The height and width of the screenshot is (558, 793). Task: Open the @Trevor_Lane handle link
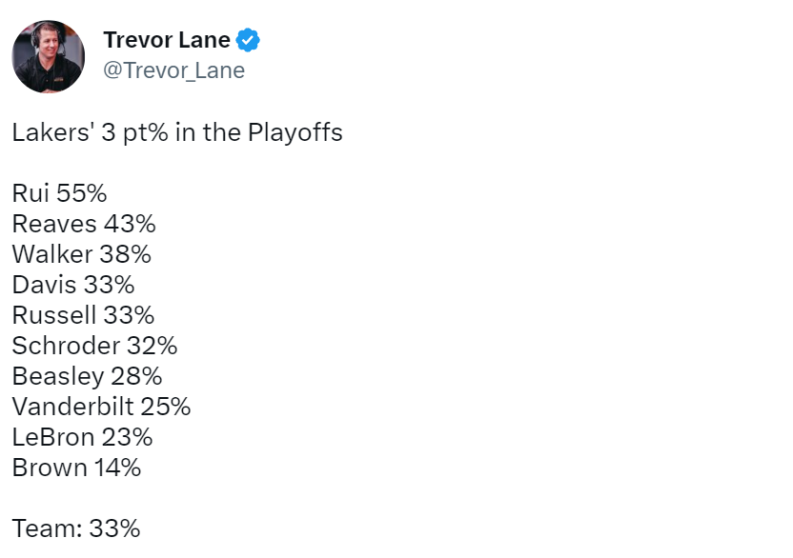click(x=173, y=70)
